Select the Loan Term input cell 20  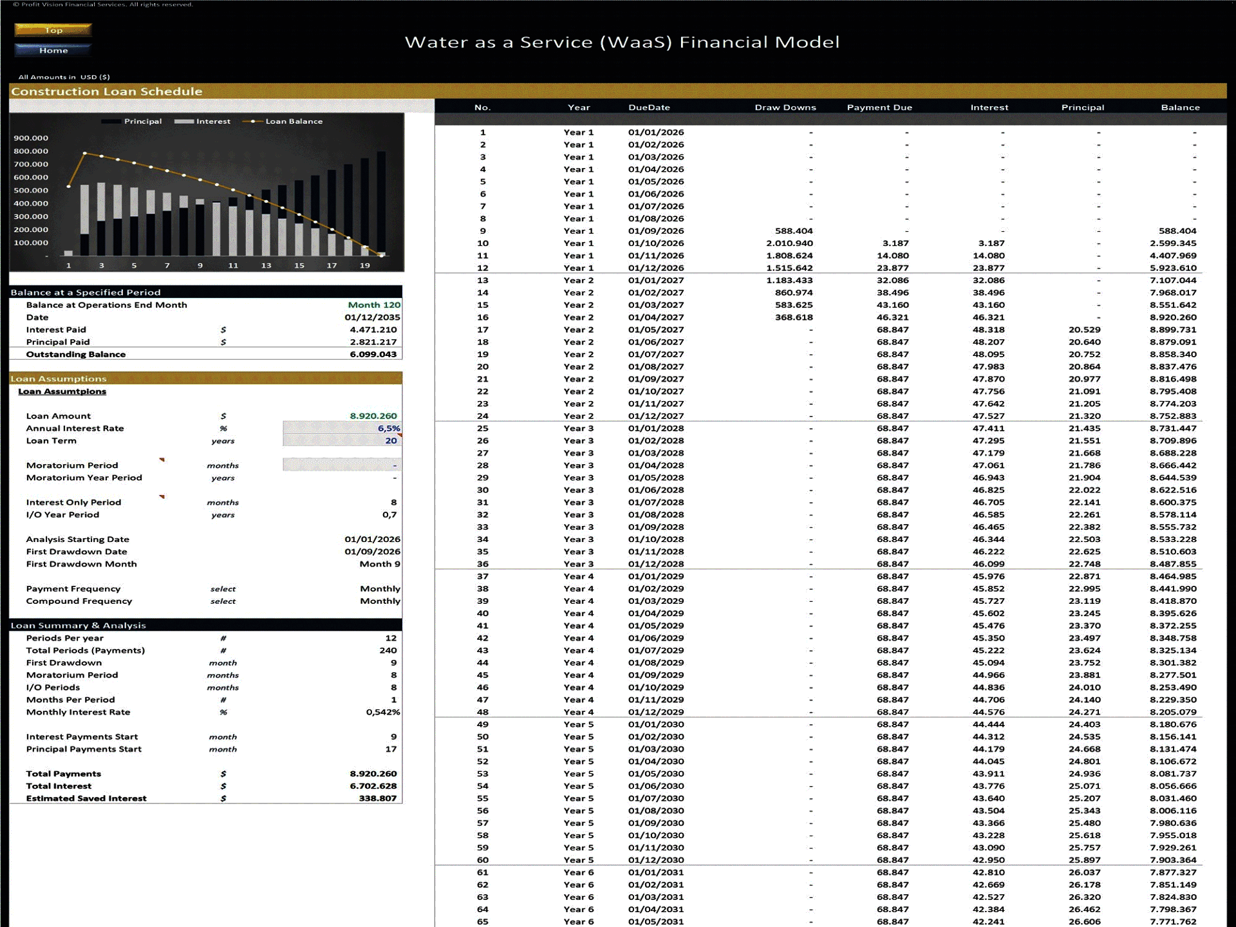pyautogui.click(x=342, y=440)
